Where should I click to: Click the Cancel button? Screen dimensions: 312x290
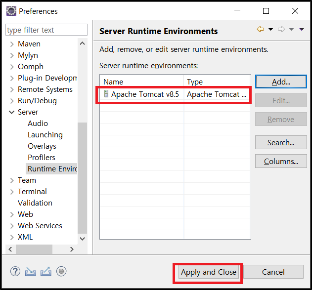click(x=273, y=272)
